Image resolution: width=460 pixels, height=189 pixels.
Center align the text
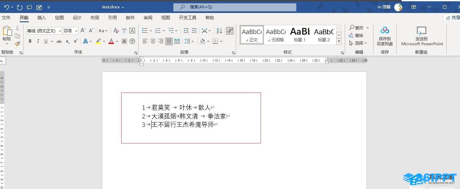[x=153, y=41]
